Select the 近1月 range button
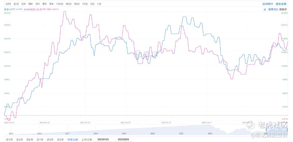 (9, 139)
